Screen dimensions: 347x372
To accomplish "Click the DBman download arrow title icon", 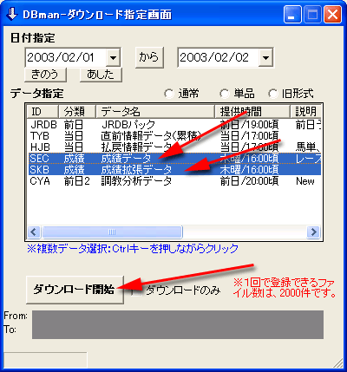I will click(x=11, y=14).
